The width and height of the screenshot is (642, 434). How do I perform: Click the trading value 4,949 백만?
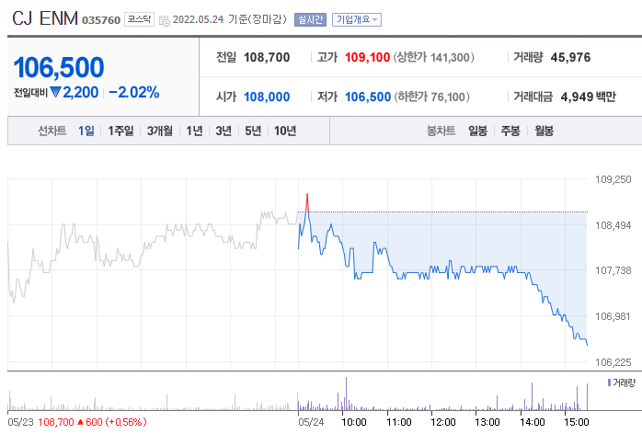coord(588,97)
